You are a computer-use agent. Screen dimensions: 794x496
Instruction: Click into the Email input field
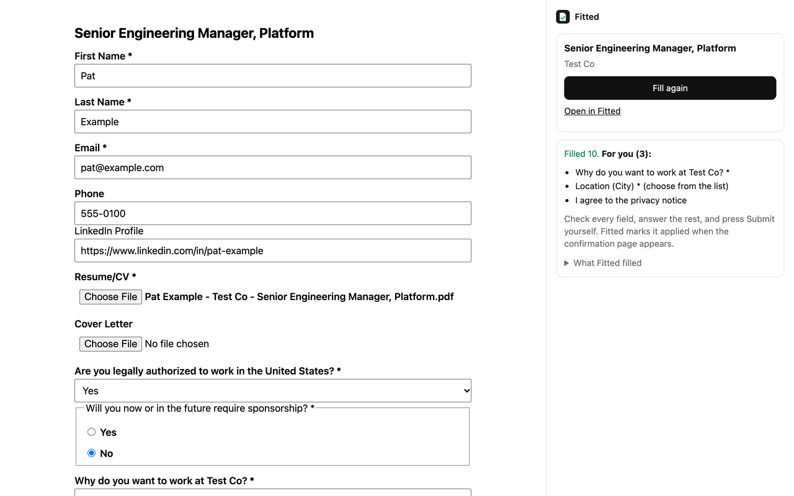click(273, 167)
